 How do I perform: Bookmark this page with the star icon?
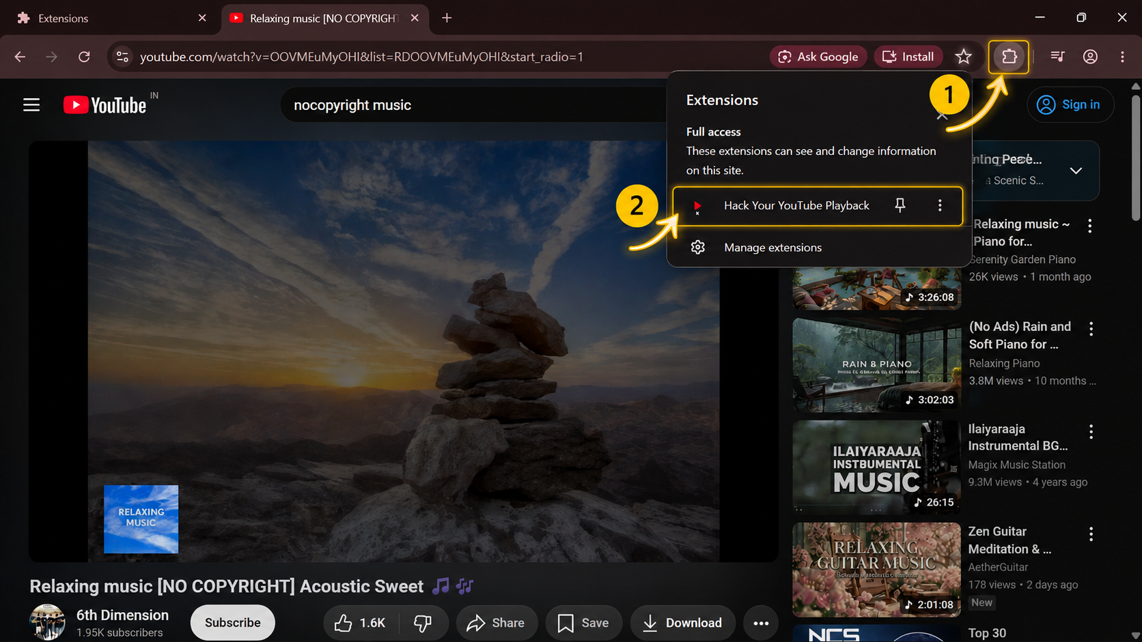[x=964, y=57]
